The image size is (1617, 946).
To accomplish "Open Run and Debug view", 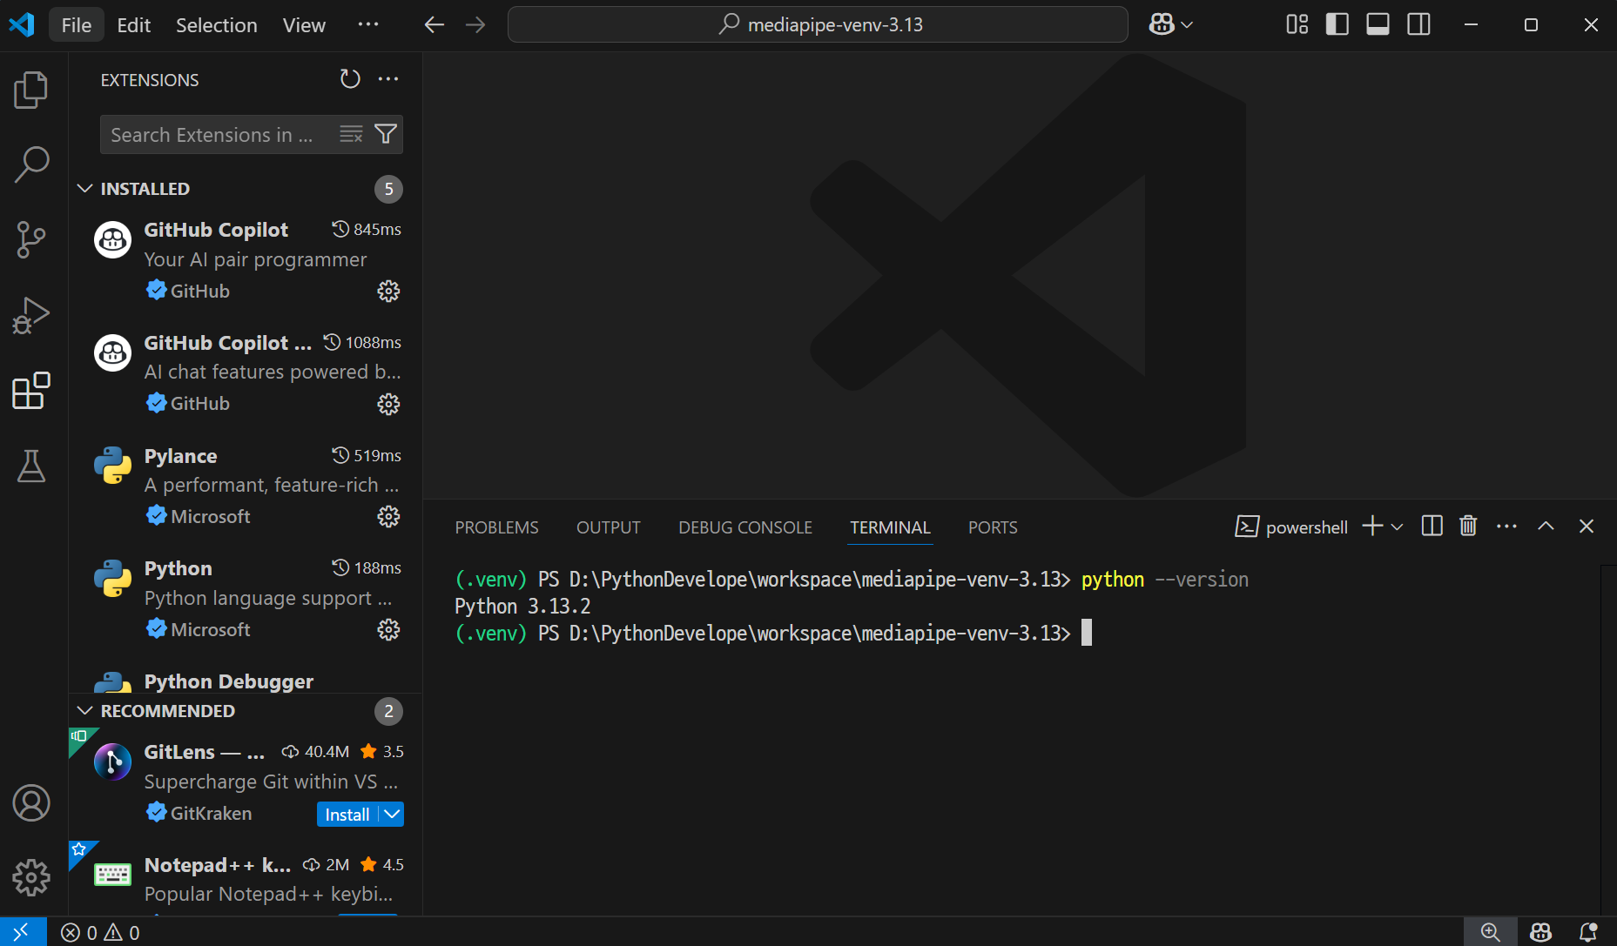I will pos(31,315).
